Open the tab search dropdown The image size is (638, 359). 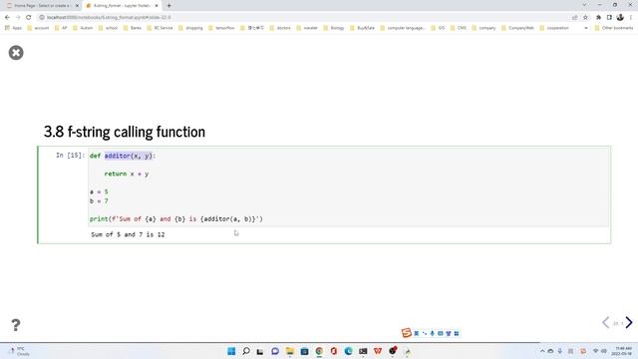coord(584,5)
